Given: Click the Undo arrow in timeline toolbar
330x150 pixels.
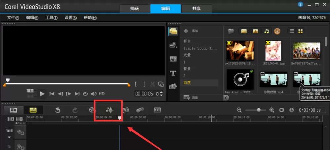Looking at the screenshot, I should 58,110.
